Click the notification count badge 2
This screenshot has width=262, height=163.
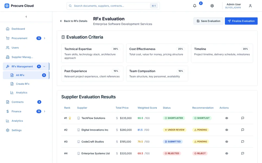(x=201, y=3)
